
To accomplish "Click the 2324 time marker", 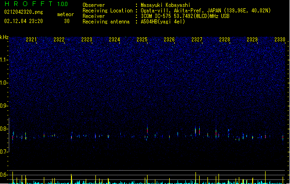I will click(114, 39).
